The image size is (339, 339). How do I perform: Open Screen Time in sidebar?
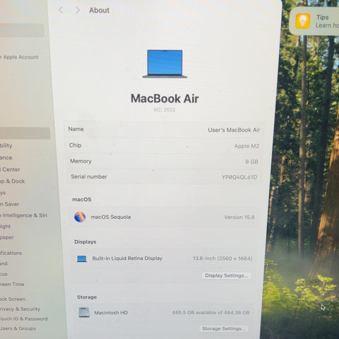pos(12,284)
